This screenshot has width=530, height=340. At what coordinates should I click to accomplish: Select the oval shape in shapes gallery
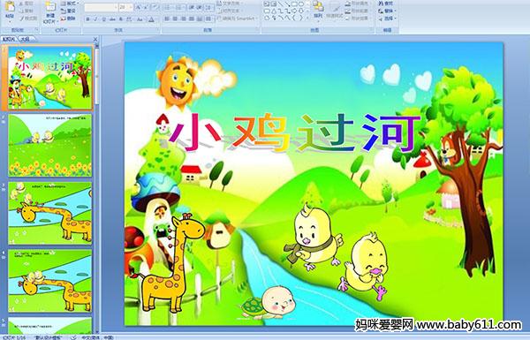[x=302, y=4]
